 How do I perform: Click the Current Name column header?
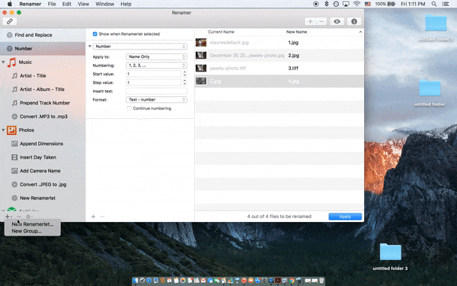(221, 32)
